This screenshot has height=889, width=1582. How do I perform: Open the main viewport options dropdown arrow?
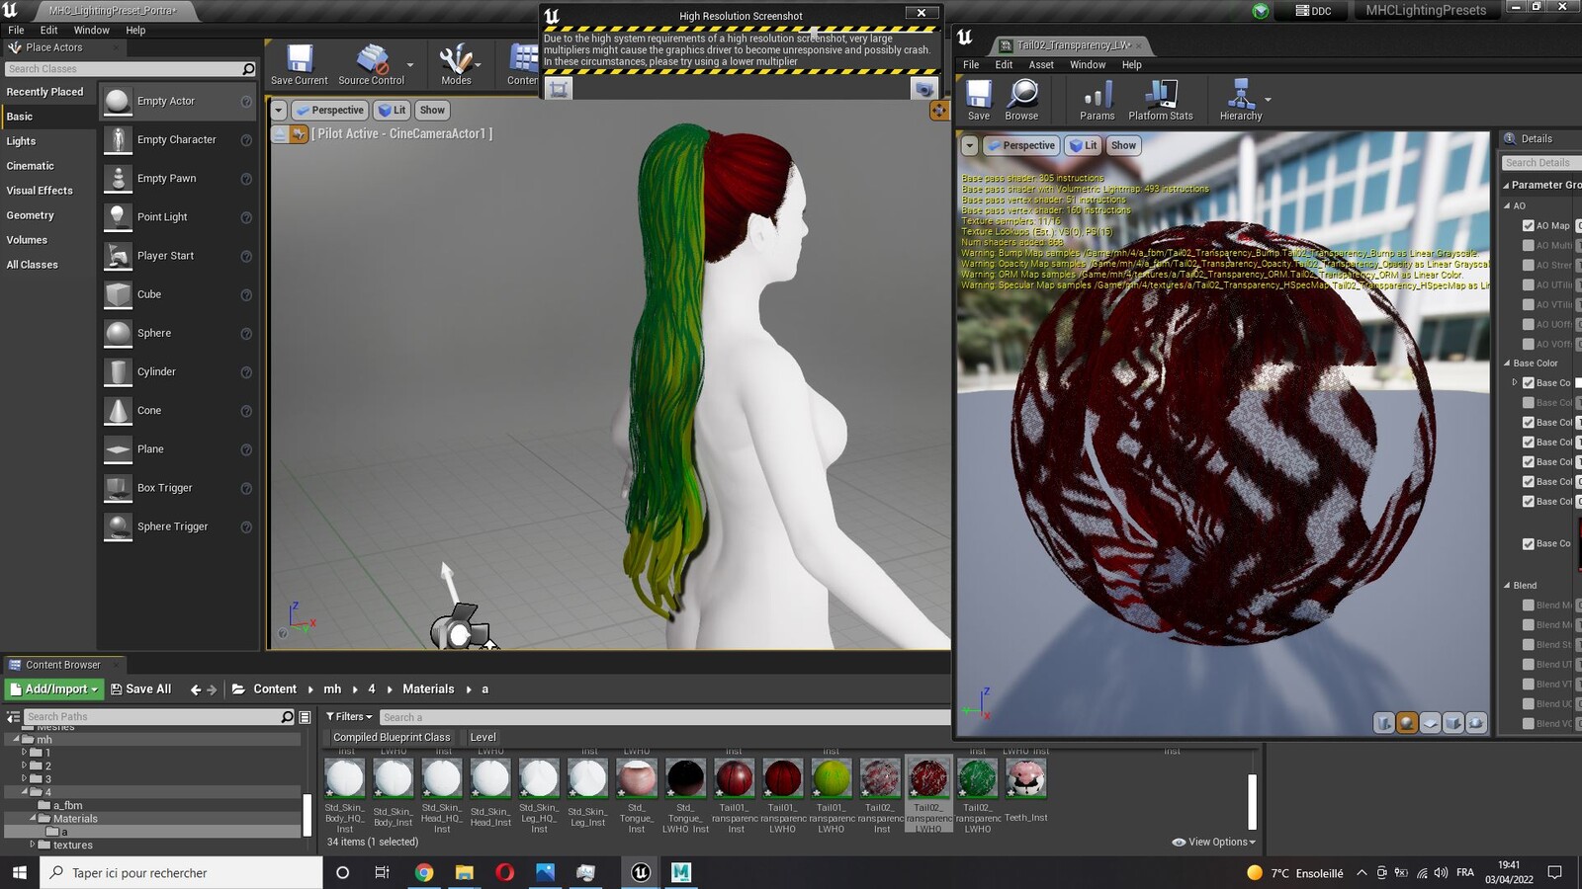coord(279,111)
